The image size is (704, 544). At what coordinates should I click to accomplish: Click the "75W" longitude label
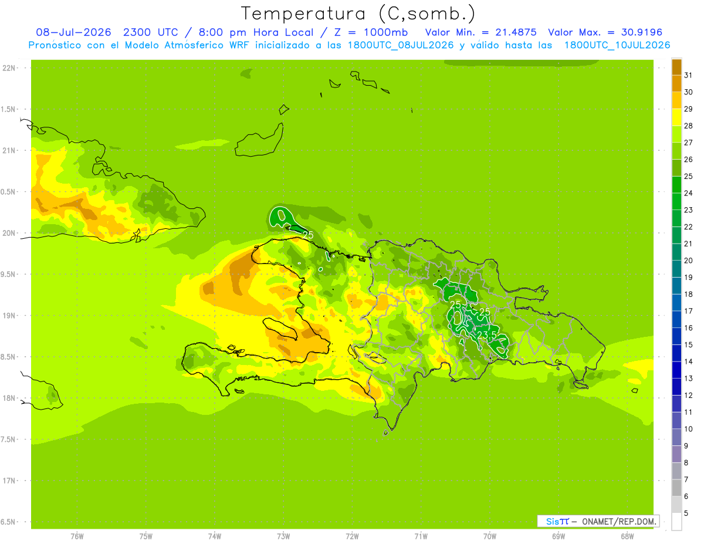click(x=146, y=536)
